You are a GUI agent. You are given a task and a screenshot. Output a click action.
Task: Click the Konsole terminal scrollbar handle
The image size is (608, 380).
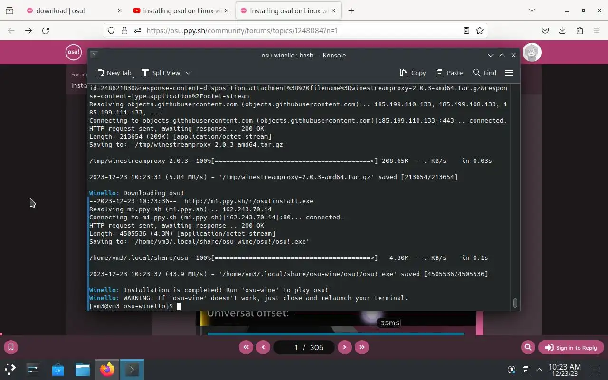pyautogui.click(x=515, y=303)
